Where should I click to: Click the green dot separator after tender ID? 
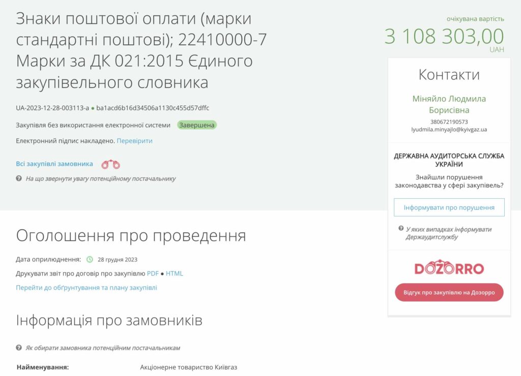click(93, 108)
